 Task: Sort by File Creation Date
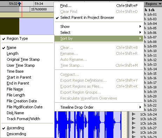(x=27, y=101)
